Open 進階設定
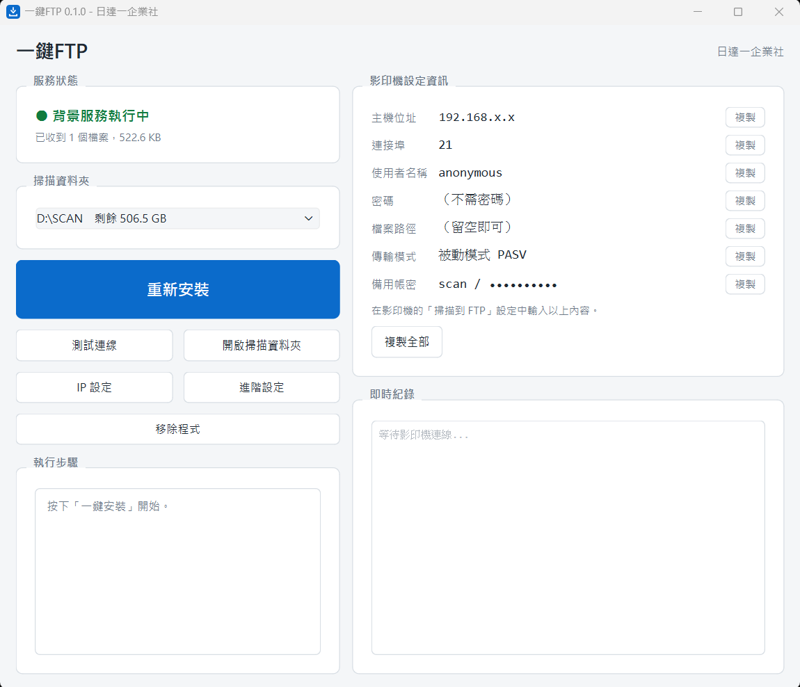The height and width of the screenshot is (687, 800). coord(262,387)
